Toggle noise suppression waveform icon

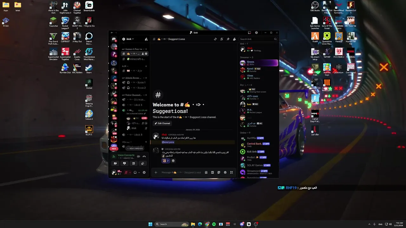(x=138, y=156)
